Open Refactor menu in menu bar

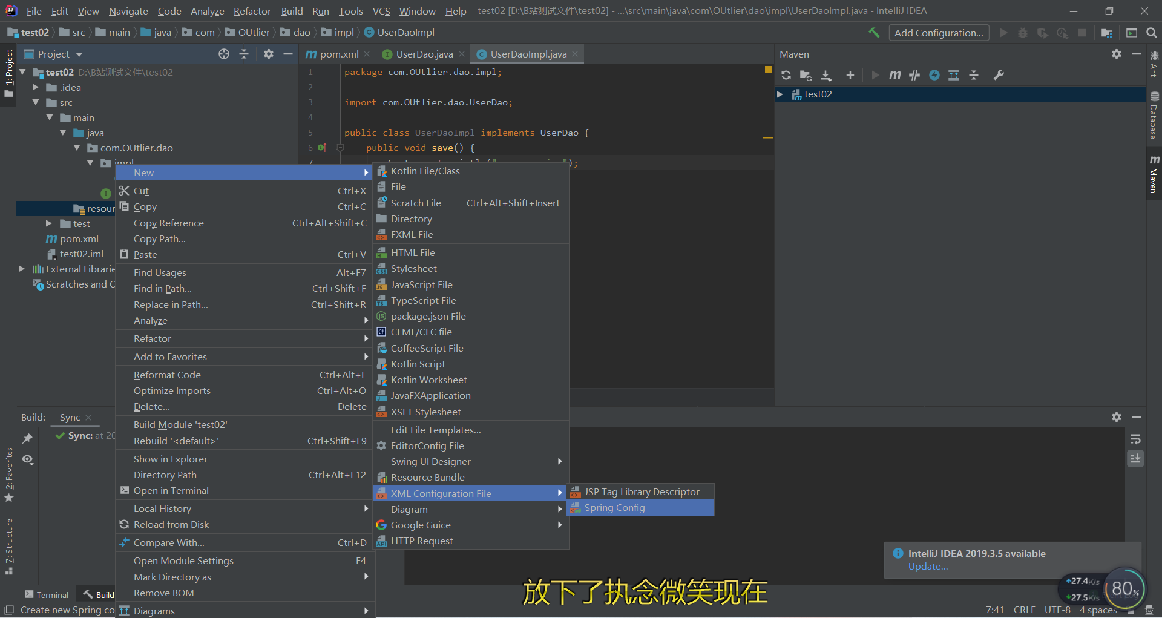tap(252, 11)
